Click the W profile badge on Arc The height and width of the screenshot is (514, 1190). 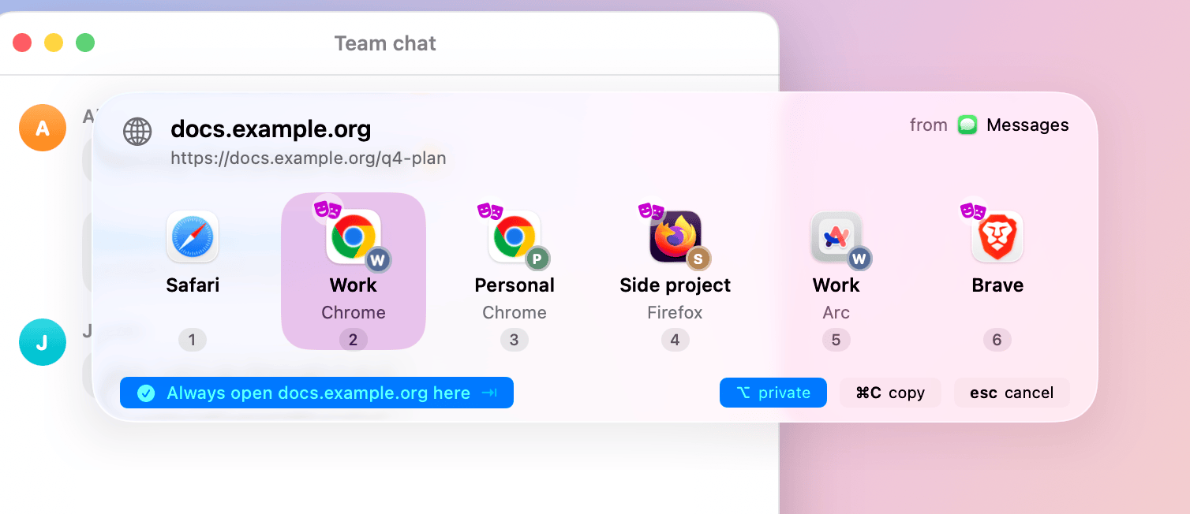tap(860, 259)
